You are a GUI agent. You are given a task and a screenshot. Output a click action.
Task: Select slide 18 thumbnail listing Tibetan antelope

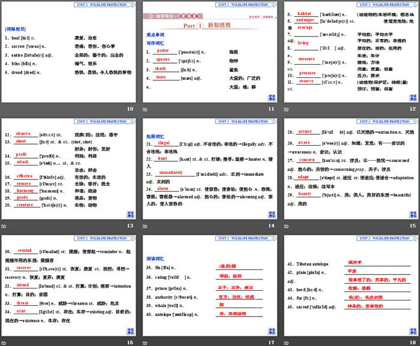coord(351,285)
